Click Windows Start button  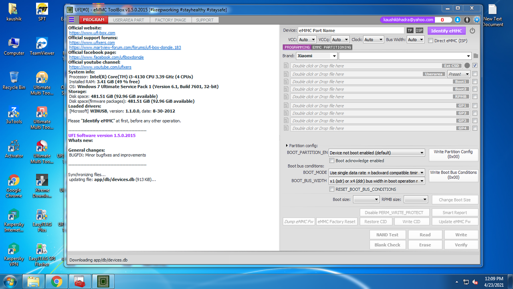[x=10, y=281]
